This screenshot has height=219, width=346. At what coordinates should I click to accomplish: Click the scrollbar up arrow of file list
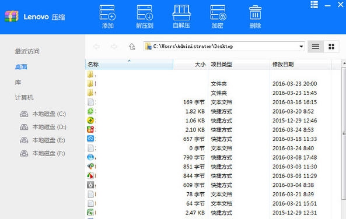tap(344, 63)
